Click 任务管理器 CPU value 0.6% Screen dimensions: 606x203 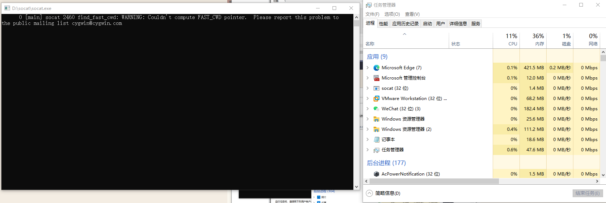coord(512,150)
